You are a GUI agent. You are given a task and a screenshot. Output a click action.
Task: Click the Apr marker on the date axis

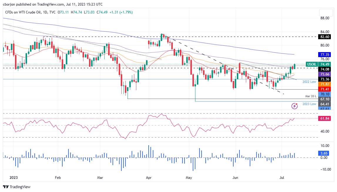tap(148, 177)
